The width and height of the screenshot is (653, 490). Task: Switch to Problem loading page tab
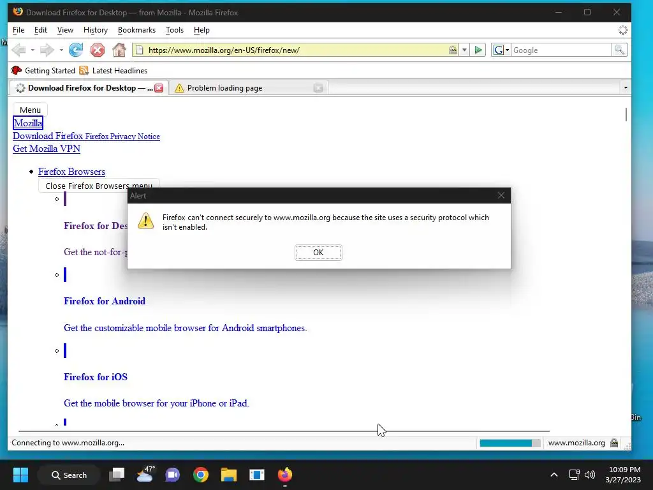pyautogui.click(x=248, y=88)
